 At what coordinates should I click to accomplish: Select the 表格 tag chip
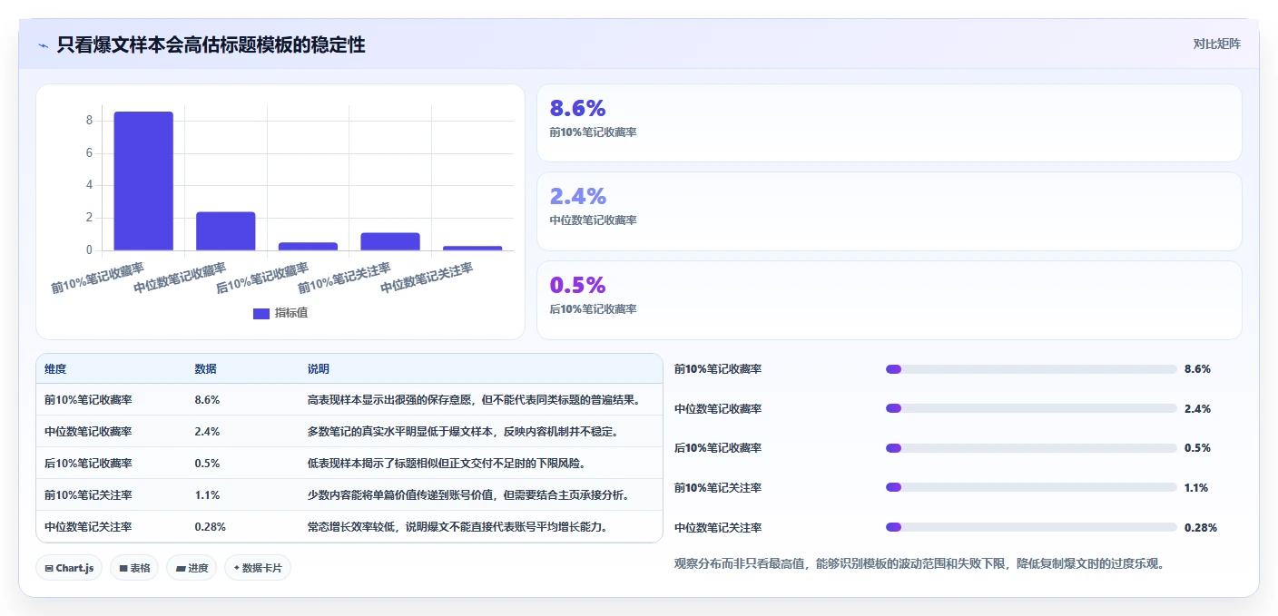tap(134, 568)
